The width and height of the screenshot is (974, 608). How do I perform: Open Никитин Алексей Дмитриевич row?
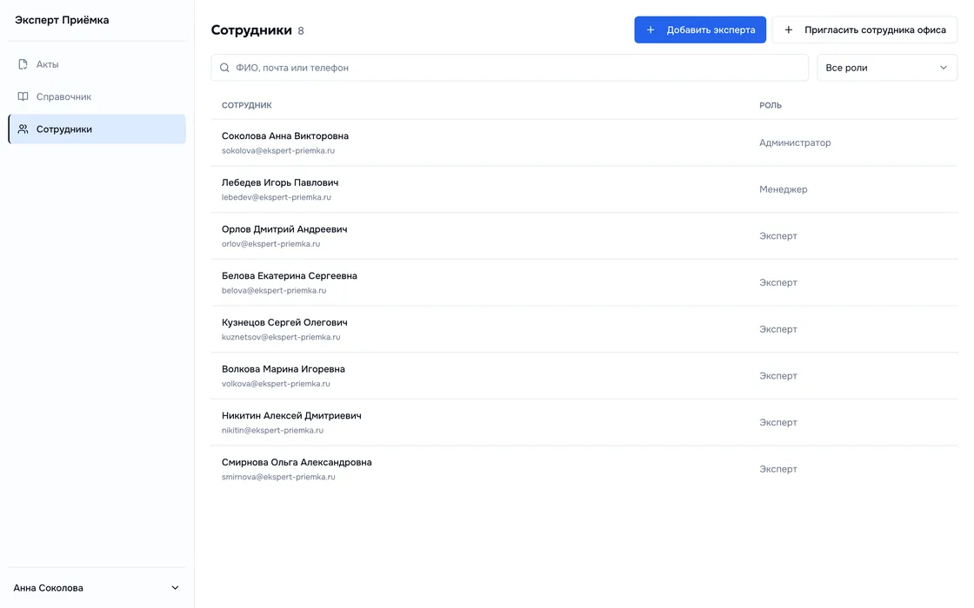(584, 422)
